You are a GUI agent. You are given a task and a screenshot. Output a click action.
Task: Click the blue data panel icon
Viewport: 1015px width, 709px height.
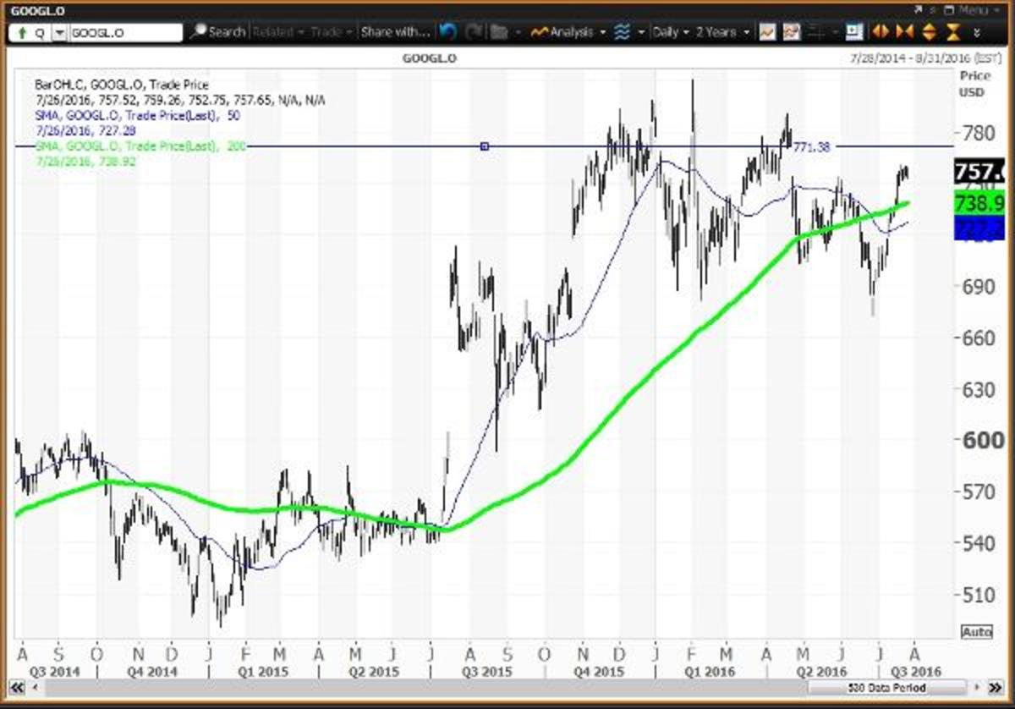854,32
